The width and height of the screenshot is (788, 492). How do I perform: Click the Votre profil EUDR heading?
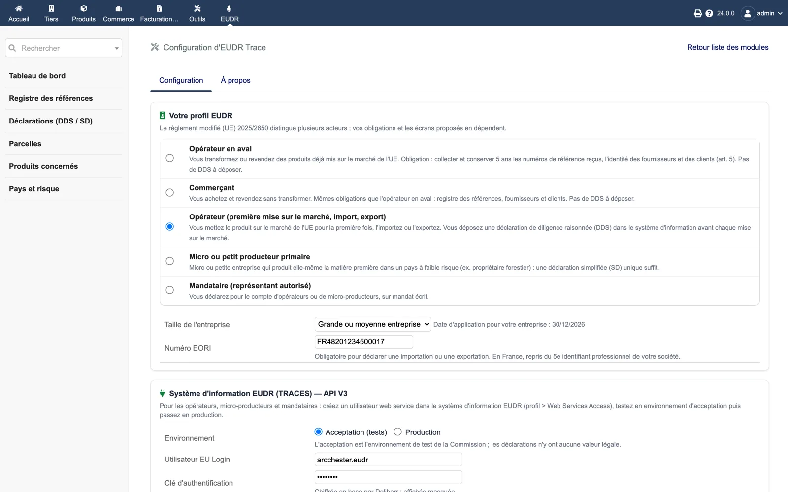point(200,116)
